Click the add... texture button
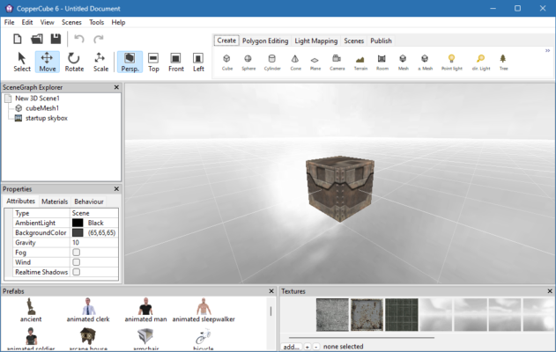This screenshot has width=556, height=352. point(292,347)
